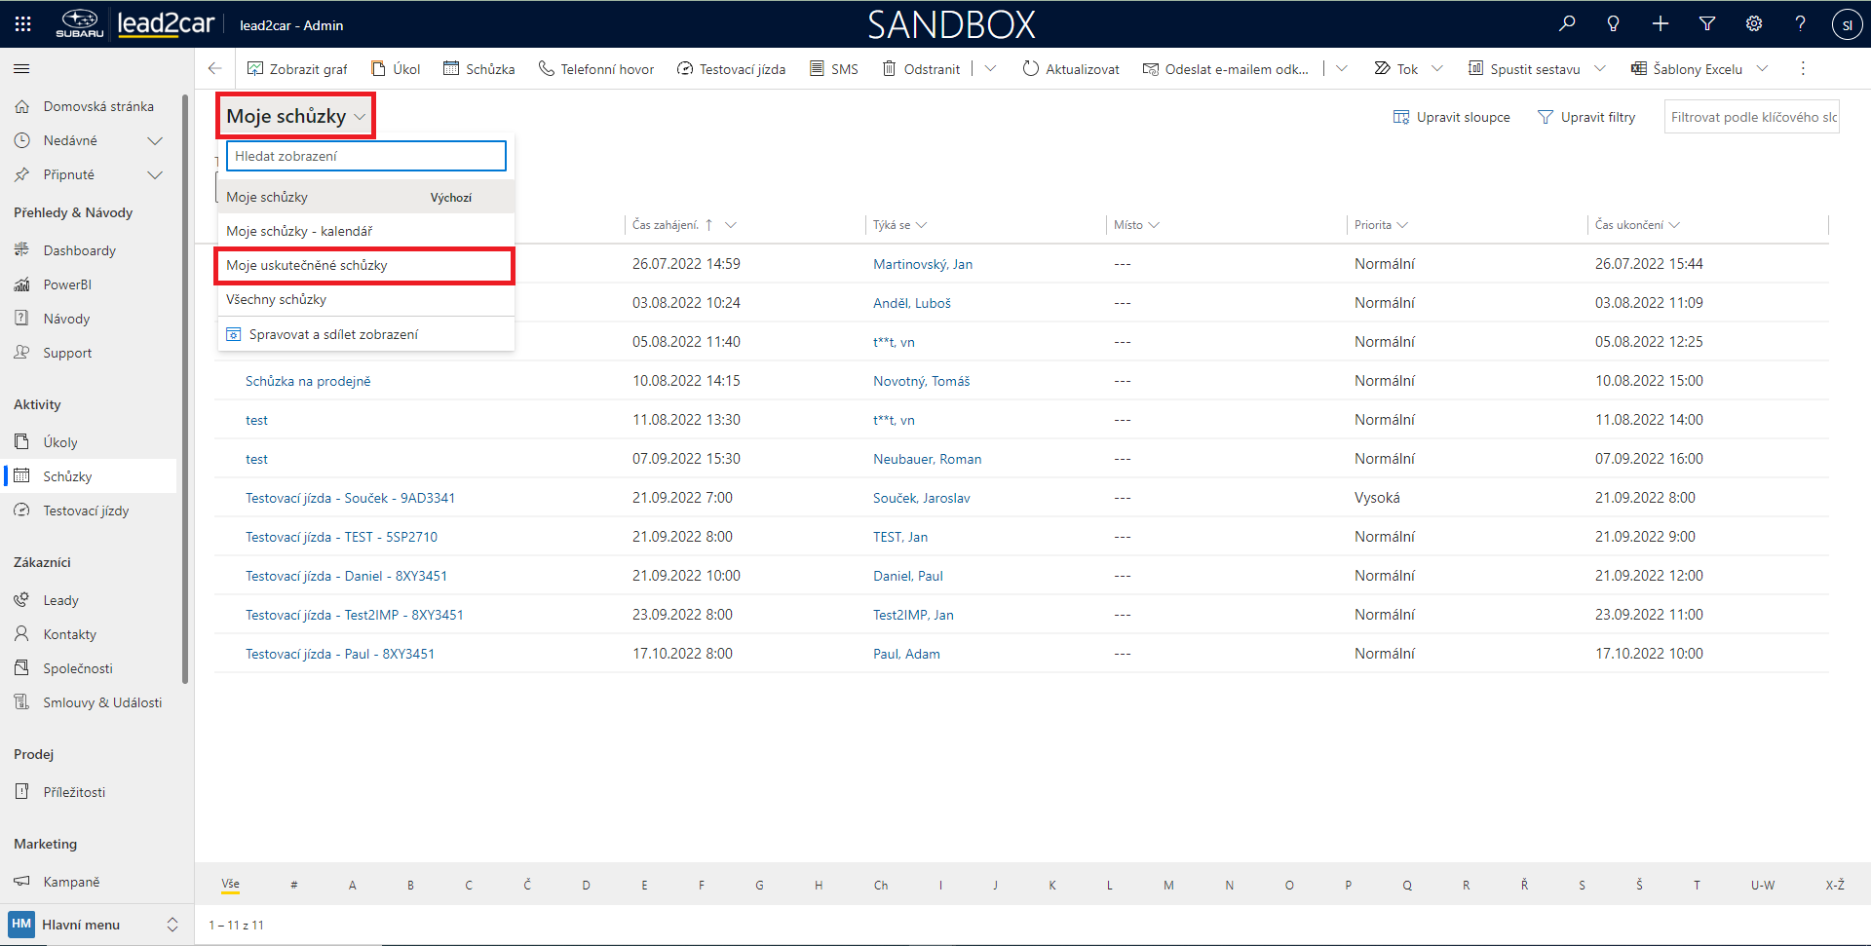The image size is (1871, 946).
Task: Choose Všechny schůzky from view list
Action: (277, 299)
